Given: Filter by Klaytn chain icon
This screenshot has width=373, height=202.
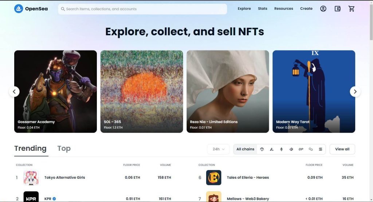Looking at the screenshot, I should pos(291,149).
